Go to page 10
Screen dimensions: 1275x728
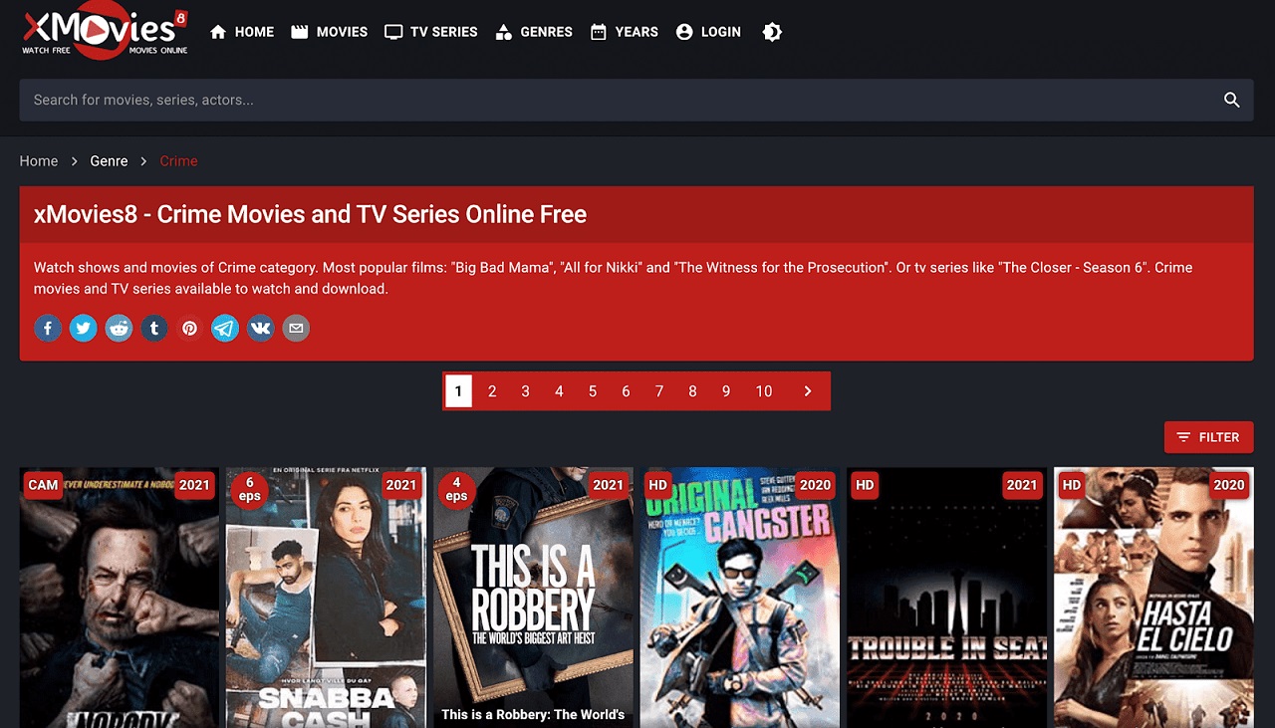pos(764,391)
